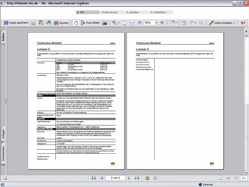Screen dimensions: 249x187
Task: Open the zoom percentage dropdown arrow
Action: pos(157,23)
